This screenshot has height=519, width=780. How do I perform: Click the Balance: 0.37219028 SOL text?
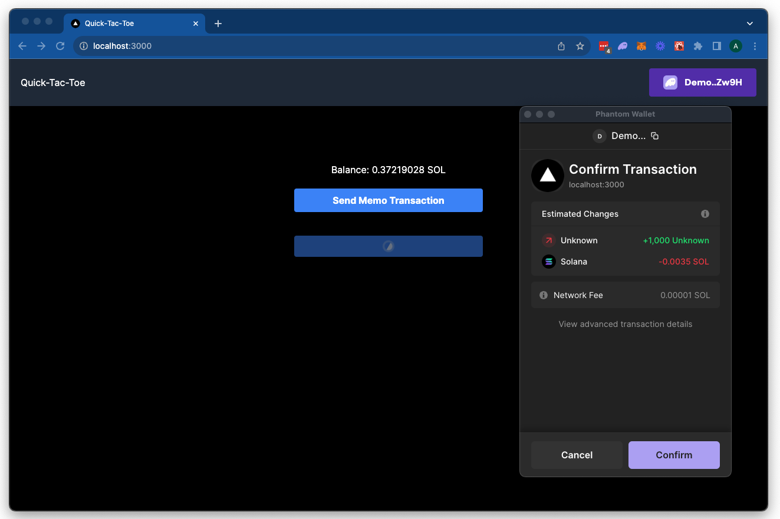point(389,170)
